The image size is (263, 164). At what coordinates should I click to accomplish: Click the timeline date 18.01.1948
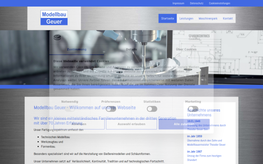click(x=194, y=121)
